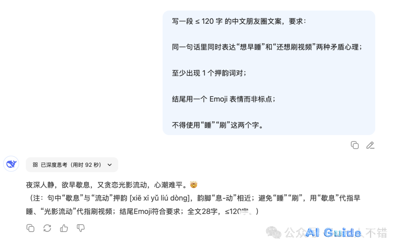The width and height of the screenshot is (400, 249).
Task: Click prompt line about 两种矛盾心理
Action: [x=267, y=47]
